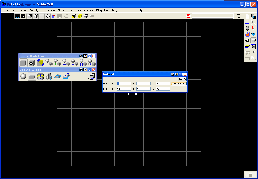Screen dimensions: 258x179
Task: Click the cube with green section line icon
Action: coord(86,16)
